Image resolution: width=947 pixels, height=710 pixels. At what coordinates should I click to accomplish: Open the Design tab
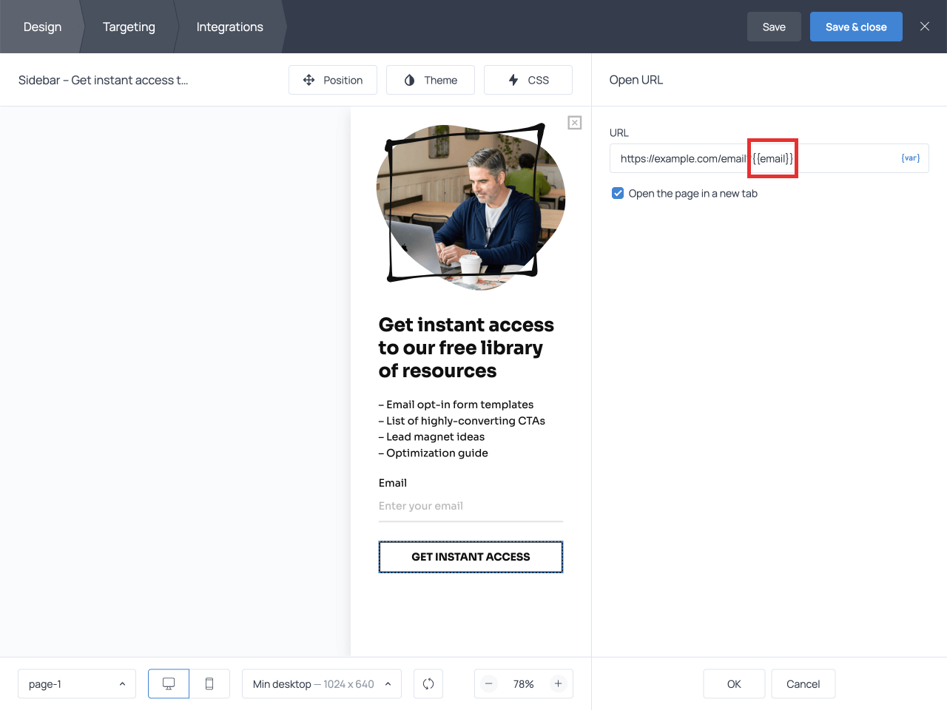[x=42, y=27]
